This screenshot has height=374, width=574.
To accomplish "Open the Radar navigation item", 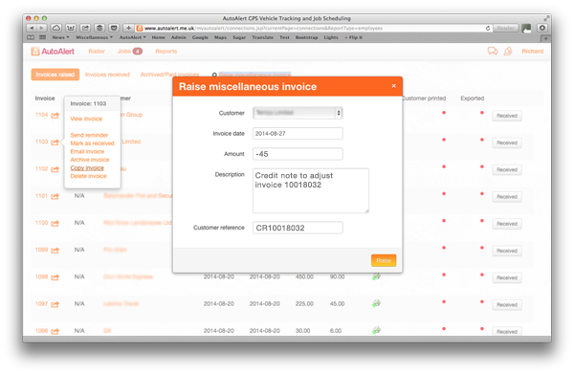I will point(97,52).
